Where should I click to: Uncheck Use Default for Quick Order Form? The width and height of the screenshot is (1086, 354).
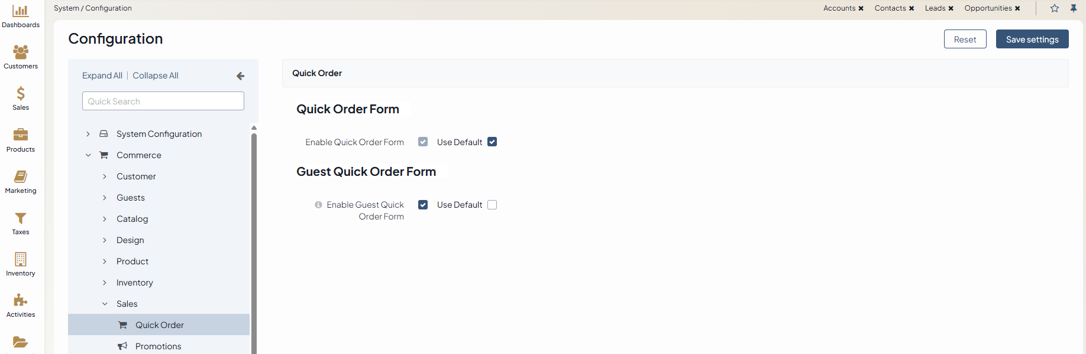tap(492, 142)
